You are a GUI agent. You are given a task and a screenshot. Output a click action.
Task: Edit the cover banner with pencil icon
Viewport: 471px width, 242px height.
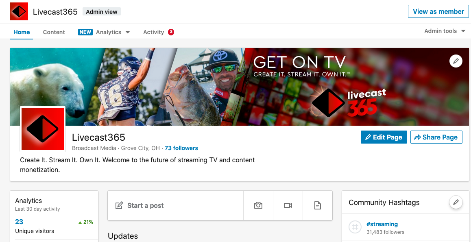coord(456,61)
